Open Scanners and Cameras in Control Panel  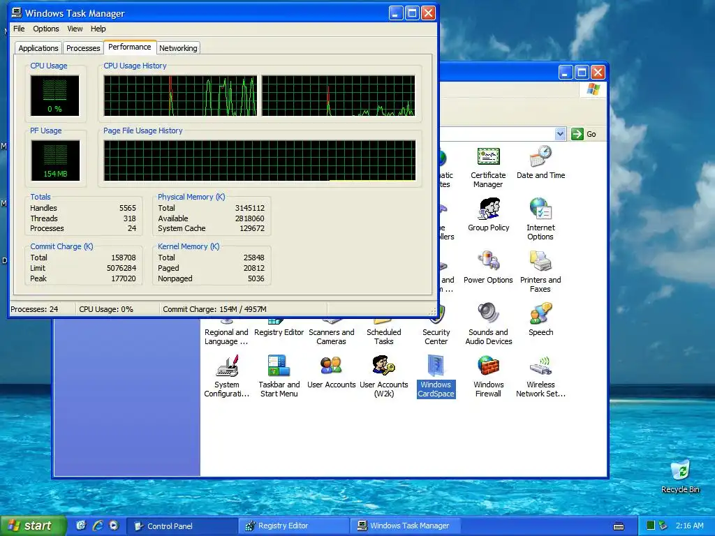tap(331, 332)
